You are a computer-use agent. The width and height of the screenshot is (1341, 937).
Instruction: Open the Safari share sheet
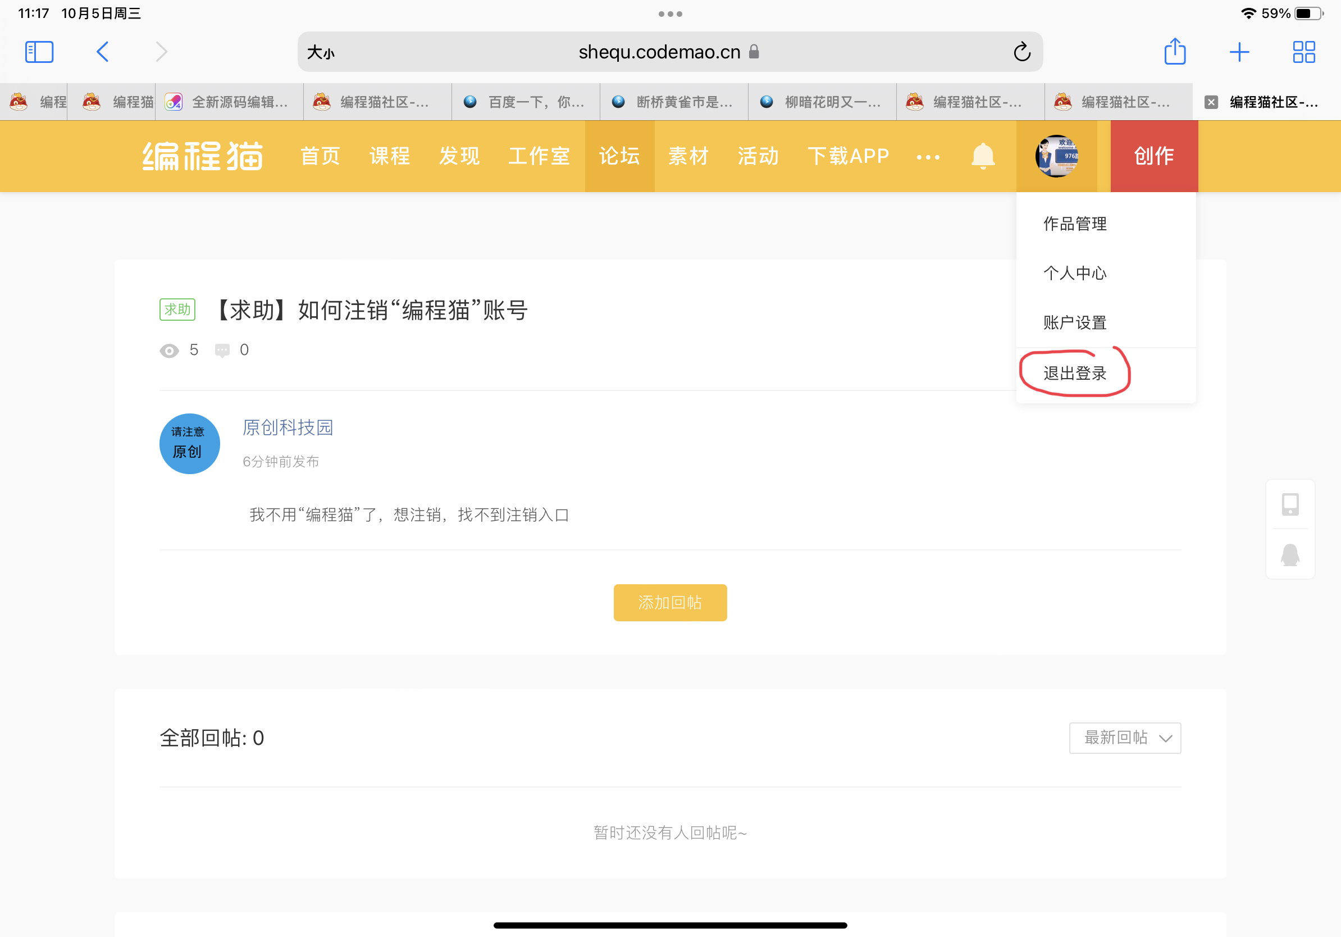coord(1175,52)
